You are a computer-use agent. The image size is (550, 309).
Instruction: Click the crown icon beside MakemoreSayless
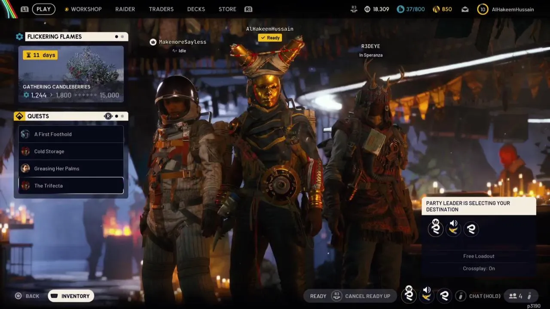click(153, 42)
